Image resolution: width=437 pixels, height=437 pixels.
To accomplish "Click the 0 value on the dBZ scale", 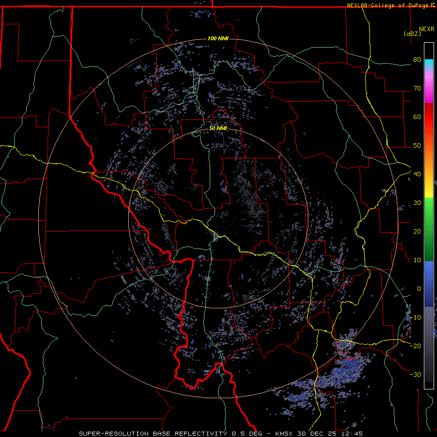I will [419, 289].
